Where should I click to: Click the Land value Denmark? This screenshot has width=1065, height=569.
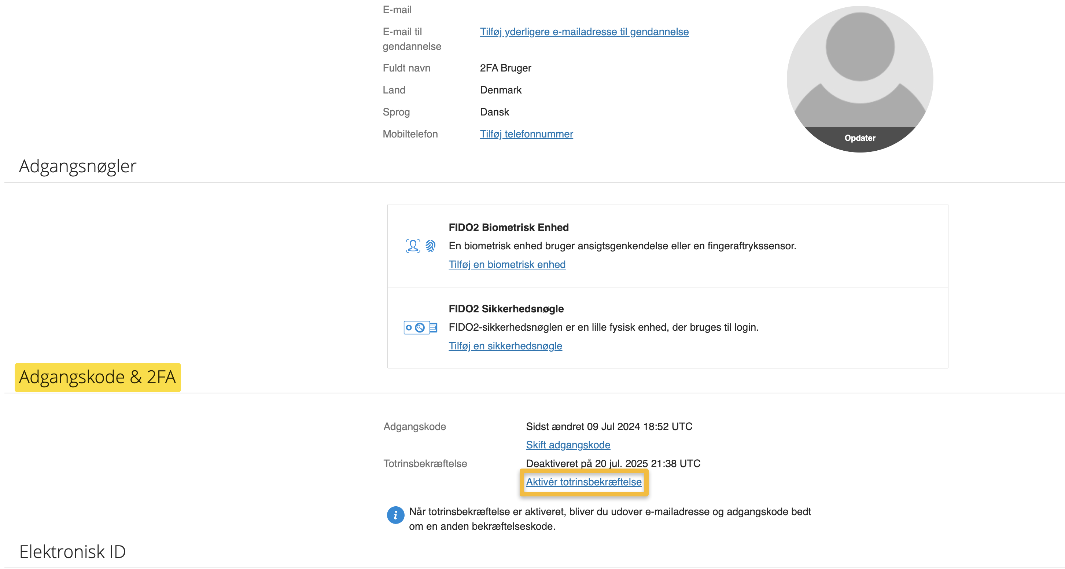[x=500, y=90]
